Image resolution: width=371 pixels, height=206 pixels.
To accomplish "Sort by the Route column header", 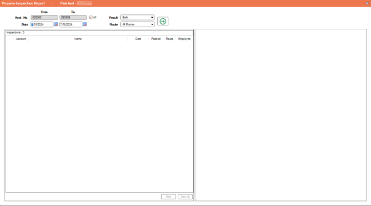I will coord(169,39).
